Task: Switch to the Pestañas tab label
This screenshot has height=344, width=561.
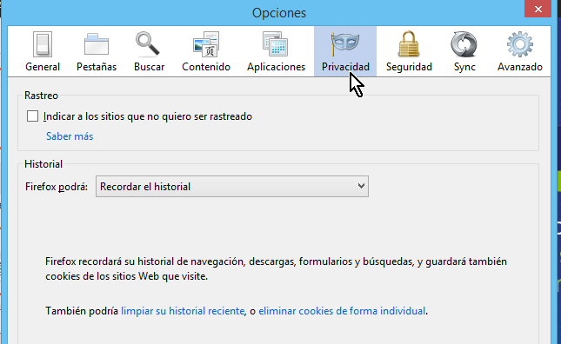Action: coord(97,67)
